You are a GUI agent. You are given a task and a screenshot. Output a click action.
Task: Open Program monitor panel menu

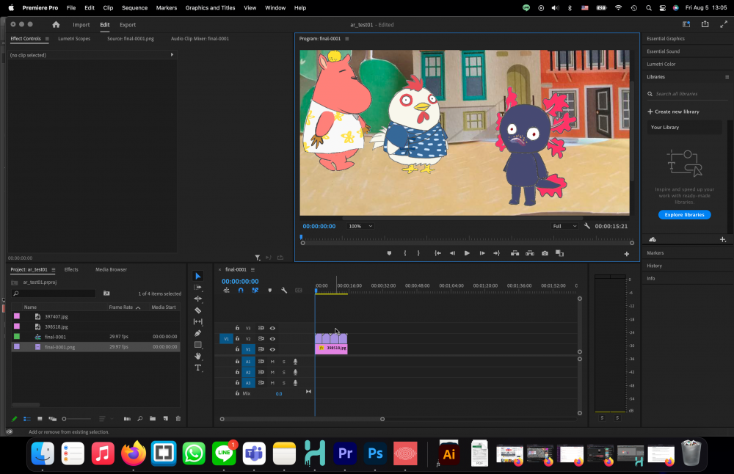(347, 39)
